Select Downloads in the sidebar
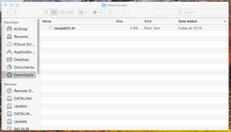Screen dimensions: 231x132 pos(19,75)
